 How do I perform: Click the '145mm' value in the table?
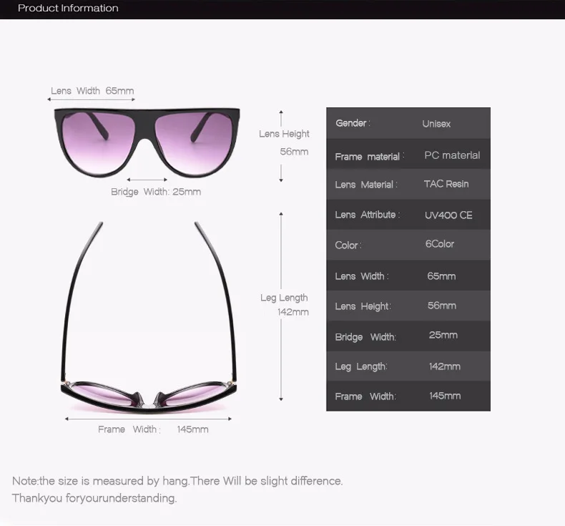(x=445, y=396)
